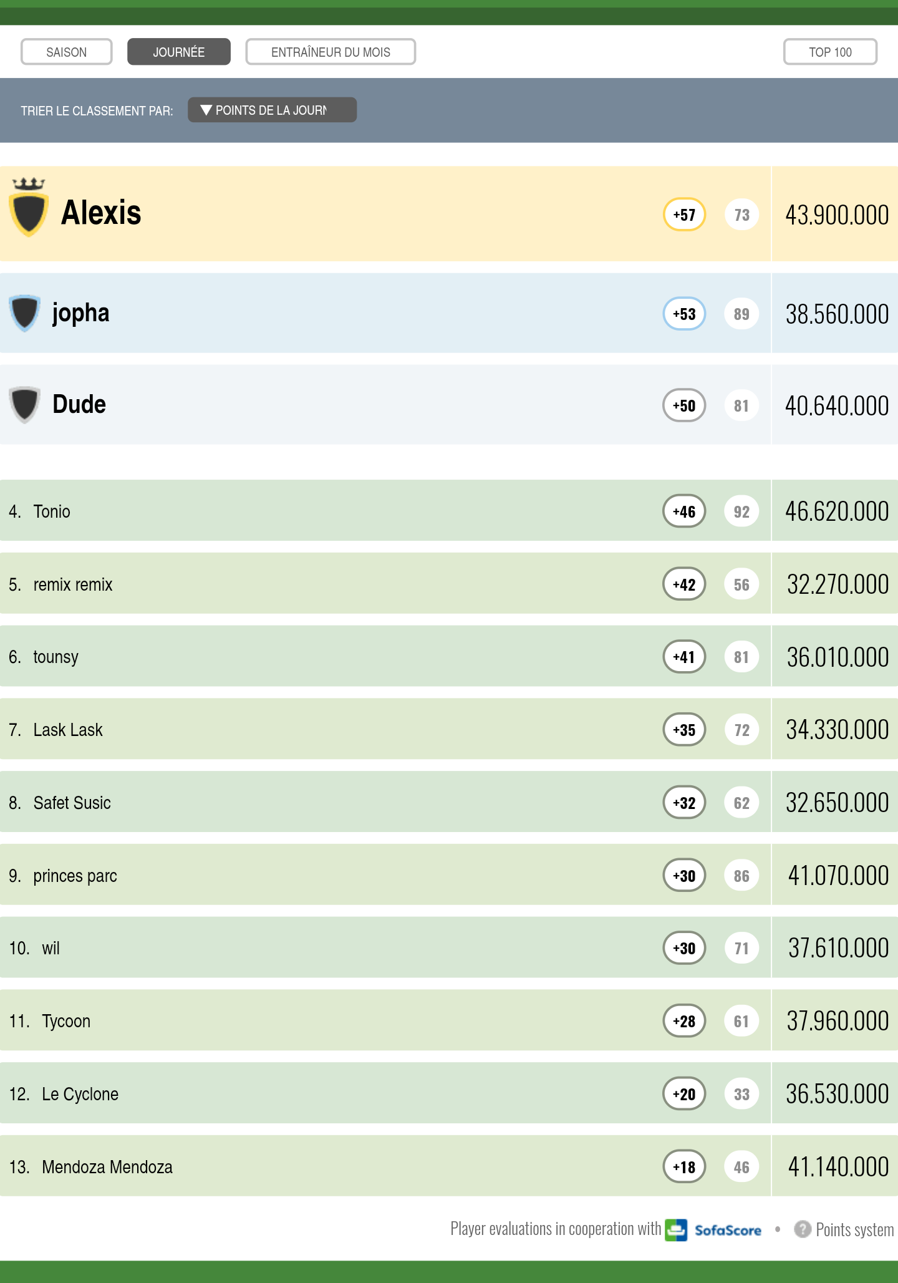Screen dimensions: 898x1283
Task: Click the SofaScore logo icon
Action: point(676,1230)
